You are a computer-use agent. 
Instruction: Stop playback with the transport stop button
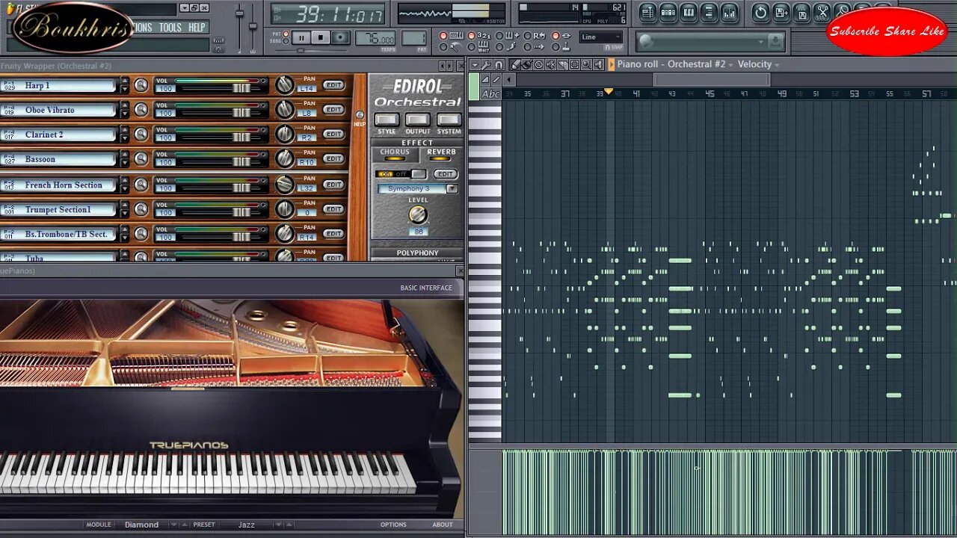pyautogui.click(x=321, y=37)
